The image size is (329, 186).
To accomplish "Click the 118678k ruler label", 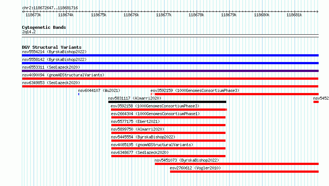I will point(196,15).
